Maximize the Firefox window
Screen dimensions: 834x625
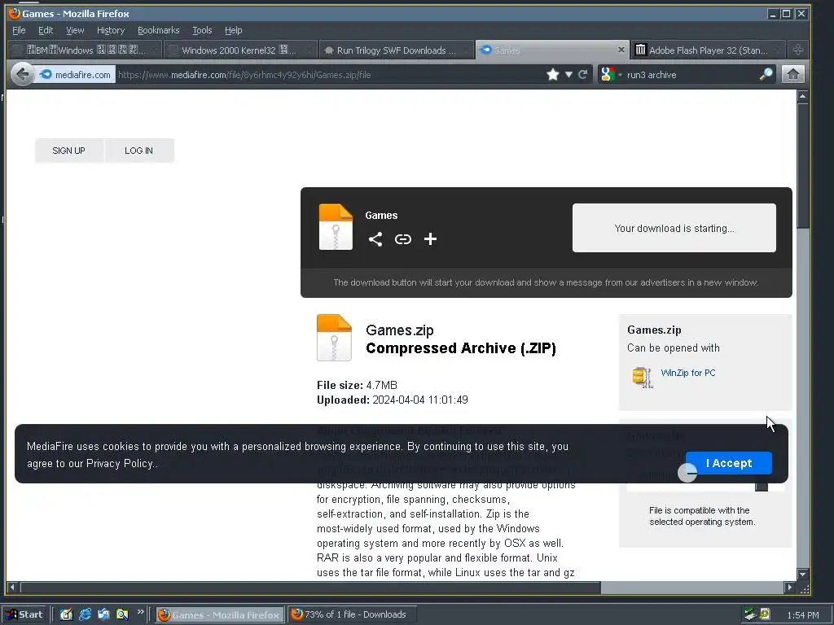click(x=786, y=14)
